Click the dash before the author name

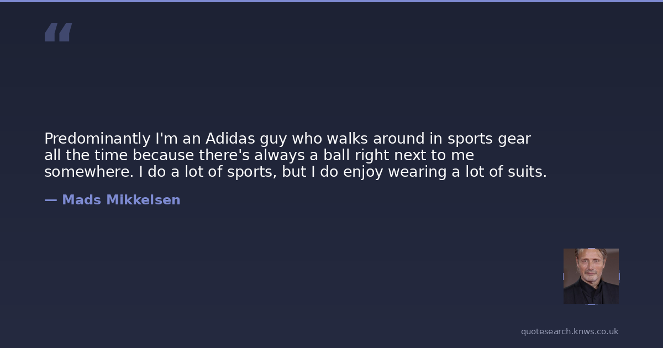(x=50, y=200)
